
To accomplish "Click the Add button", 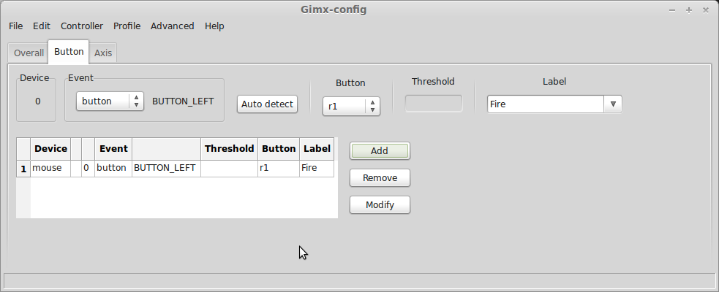I will tap(380, 150).
